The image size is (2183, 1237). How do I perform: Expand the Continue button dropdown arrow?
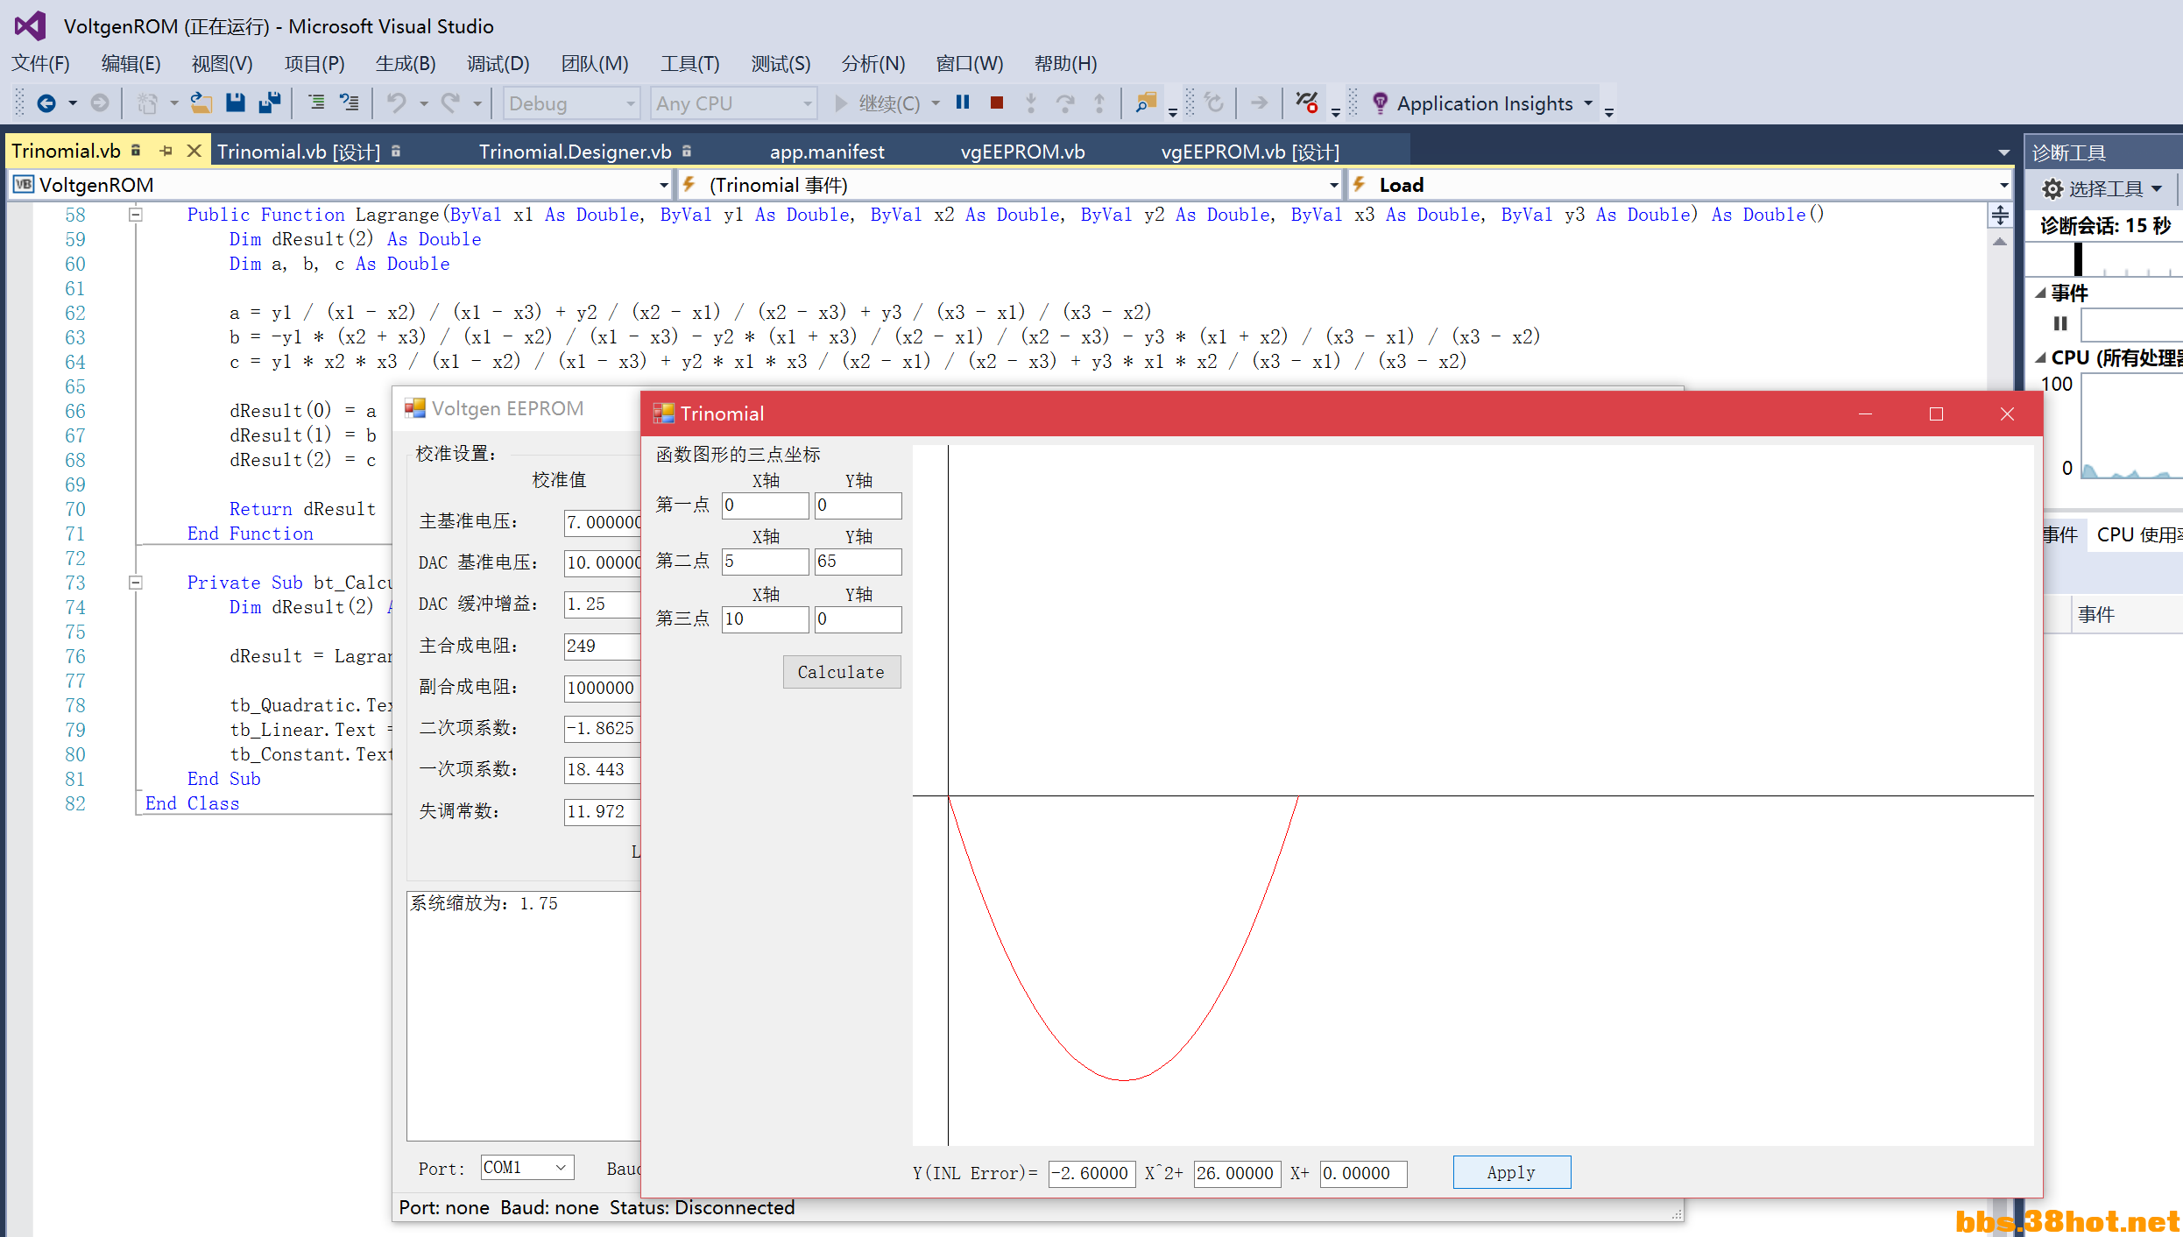(x=936, y=103)
